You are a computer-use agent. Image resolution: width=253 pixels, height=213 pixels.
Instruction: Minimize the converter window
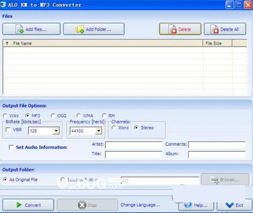pos(229,5)
